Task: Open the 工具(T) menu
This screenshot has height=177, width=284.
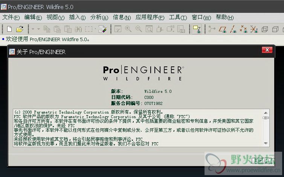Action: coord(178,17)
